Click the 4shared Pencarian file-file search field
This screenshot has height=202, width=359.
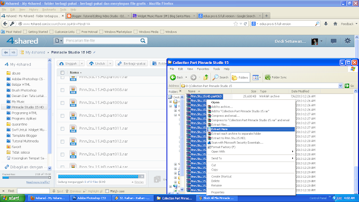102,40
